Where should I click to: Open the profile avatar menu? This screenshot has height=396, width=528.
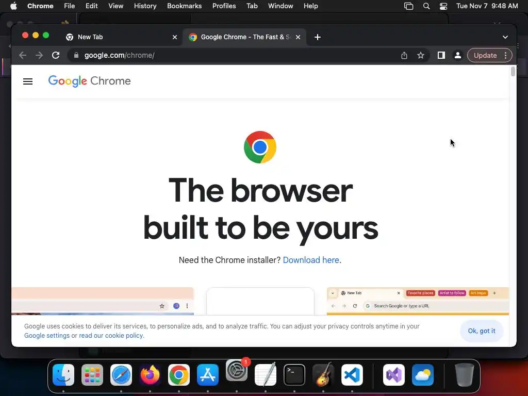tap(458, 55)
